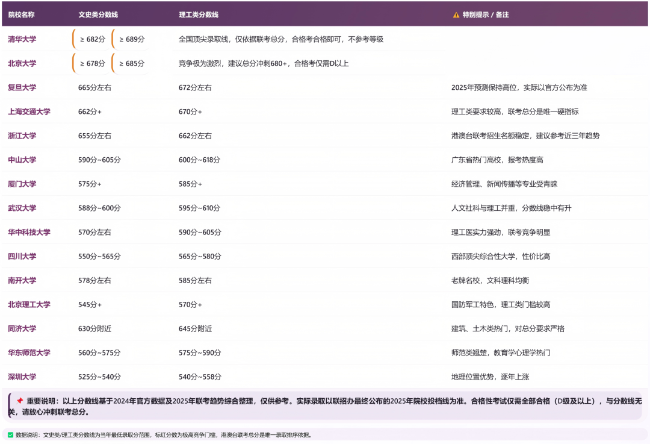This screenshot has width=650, height=444.
Task: Click the 院校名称 column header
Action: pyautogui.click(x=21, y=14)
